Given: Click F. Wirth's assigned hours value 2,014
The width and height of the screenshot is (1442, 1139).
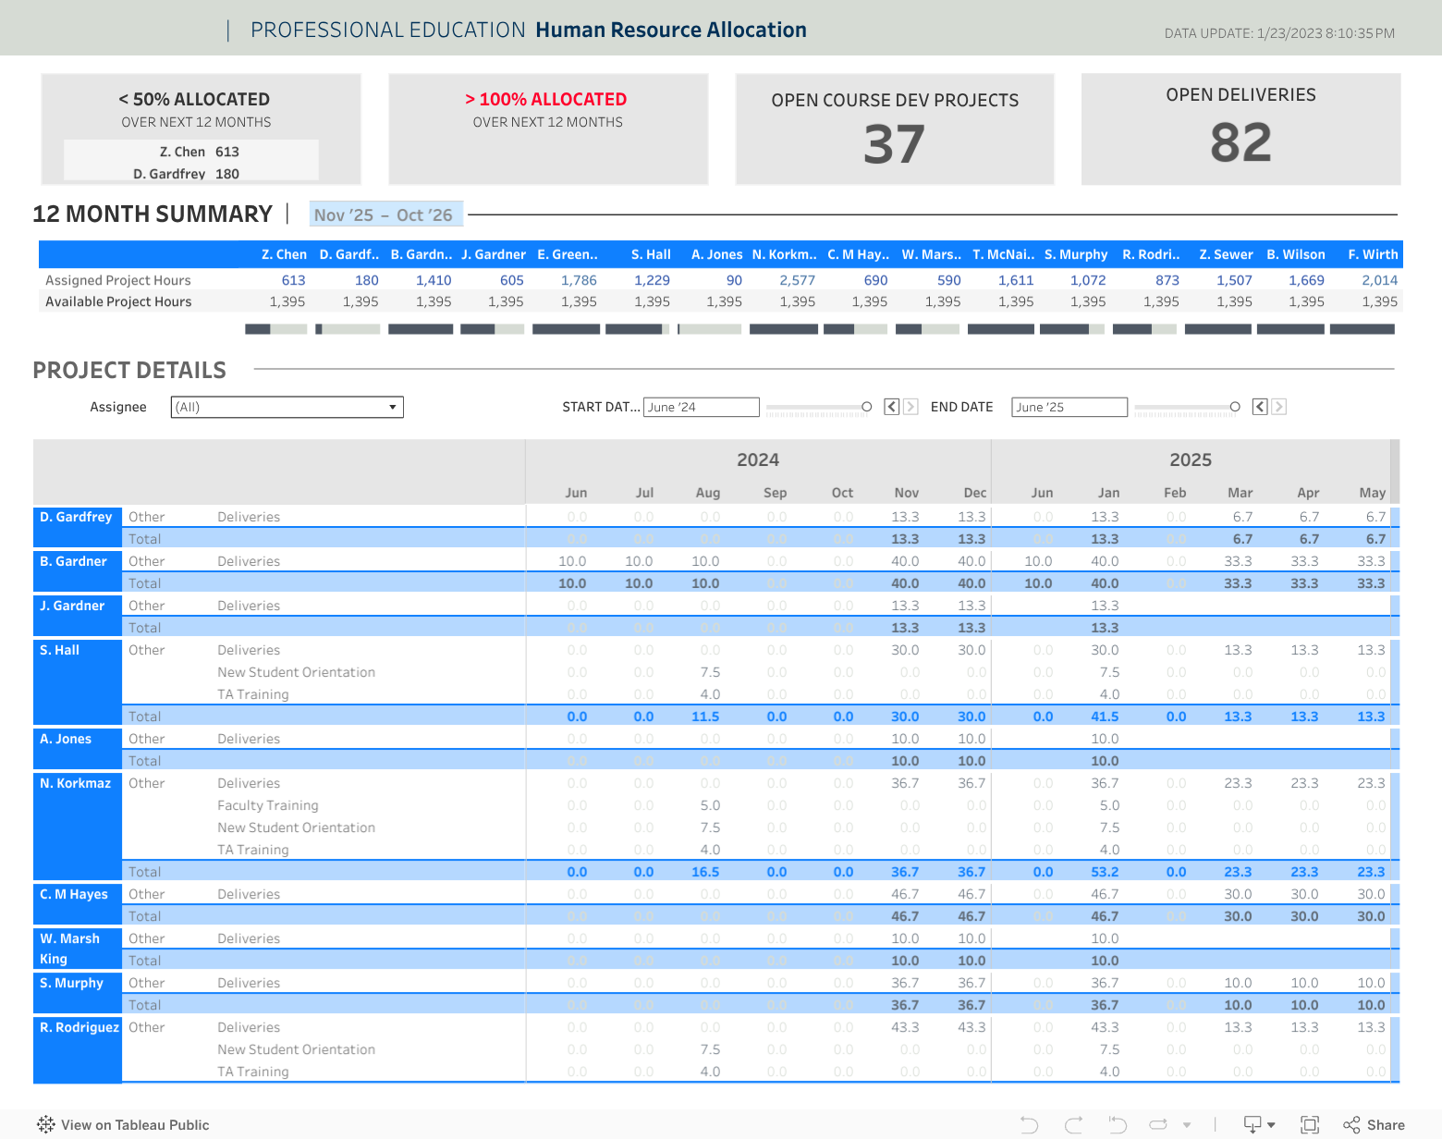Looking at the screenshot, I should [x=1379, y=280].
